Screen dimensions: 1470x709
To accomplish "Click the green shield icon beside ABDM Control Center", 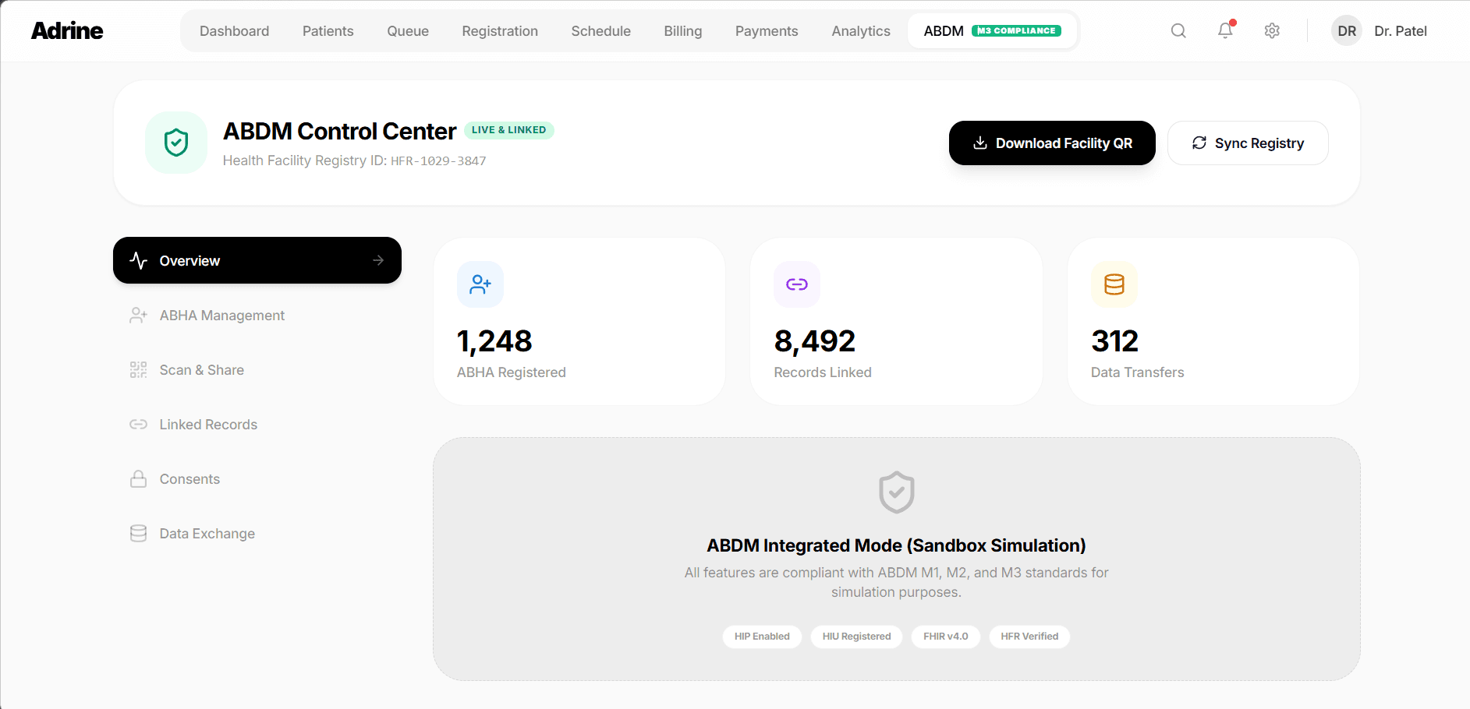I will [176, 143].
